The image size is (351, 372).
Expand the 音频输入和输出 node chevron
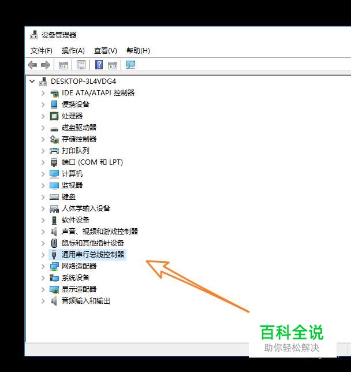[x=43, y=301]
